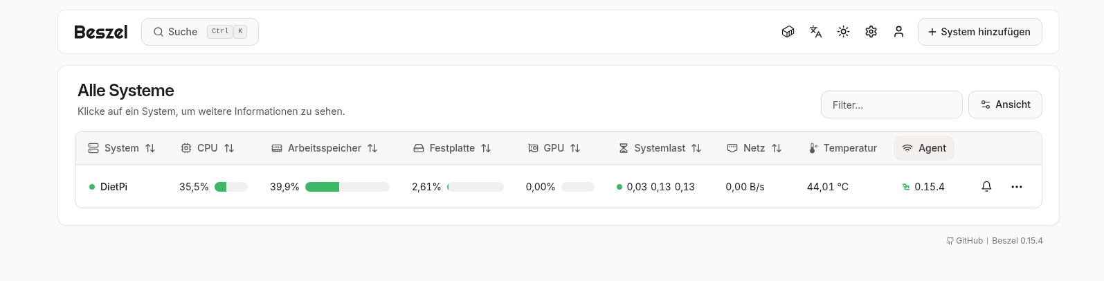Open settings gear icon
Screen dimensions: 1104x281
pos(871,32)
